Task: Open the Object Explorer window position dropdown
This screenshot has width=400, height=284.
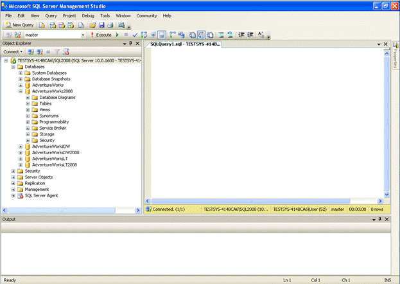Action: point(125,44)
